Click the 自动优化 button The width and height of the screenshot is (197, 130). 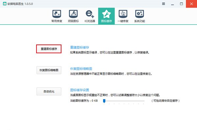click(x=49, y=91)
